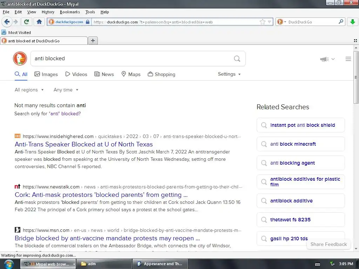Open Anti-Trans Speaker Blocked result
The width and height of the screenshot is (359, 269).
pyautogui.click(x=83, y=144)
